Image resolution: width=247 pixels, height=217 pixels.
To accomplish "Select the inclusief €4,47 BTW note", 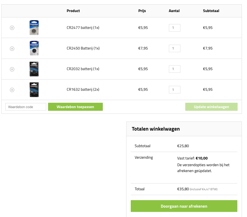I will (x=204, y=189).
